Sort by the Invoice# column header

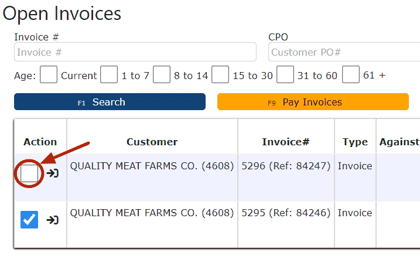pos(285,142)
